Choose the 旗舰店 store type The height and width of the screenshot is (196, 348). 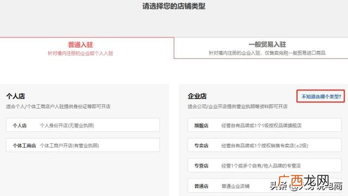click(265, 125)
